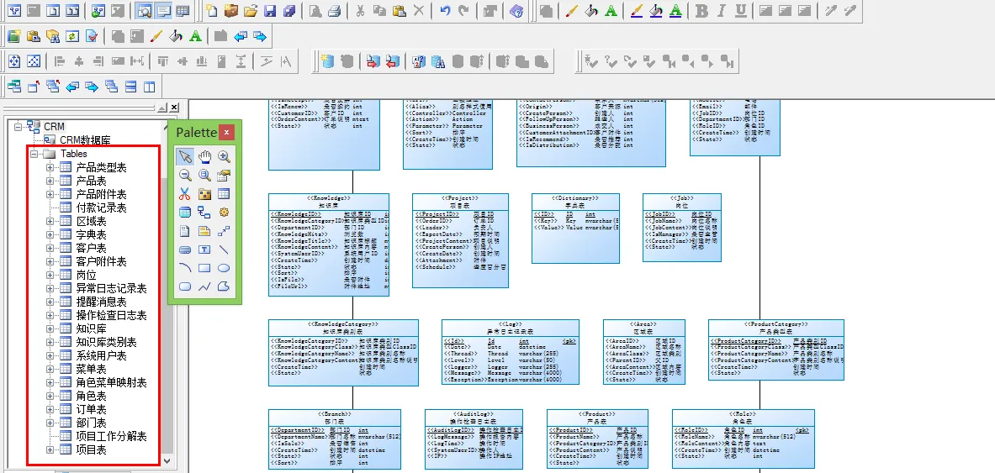Collapse the CRM root node
This screenshot has height=473, width=995.
[18, 127]
